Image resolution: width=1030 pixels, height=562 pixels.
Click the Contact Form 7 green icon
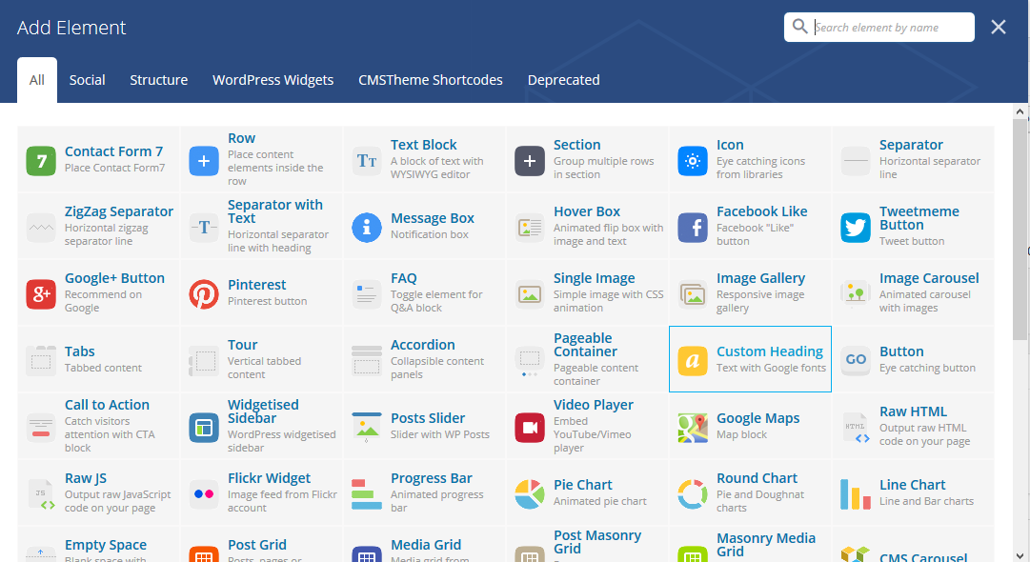[41, 161]
